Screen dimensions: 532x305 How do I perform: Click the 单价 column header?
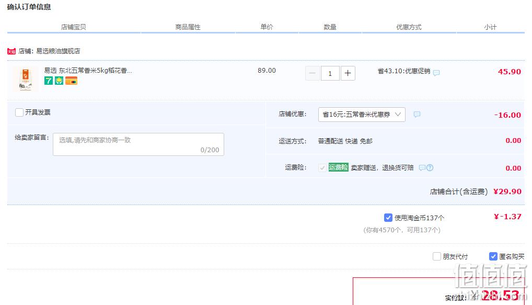pos(267,27)
